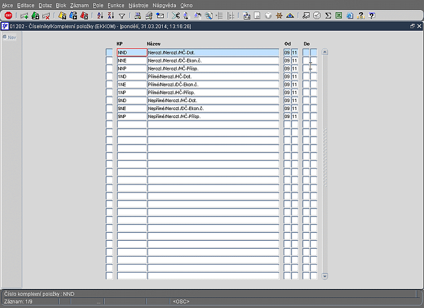Click the green duplicate record icon
Viewport: 424px width, 308px height.
point(35,16)
